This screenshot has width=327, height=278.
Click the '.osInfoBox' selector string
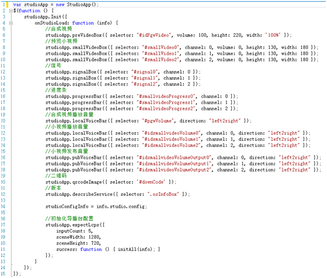[x=163, y=194]
